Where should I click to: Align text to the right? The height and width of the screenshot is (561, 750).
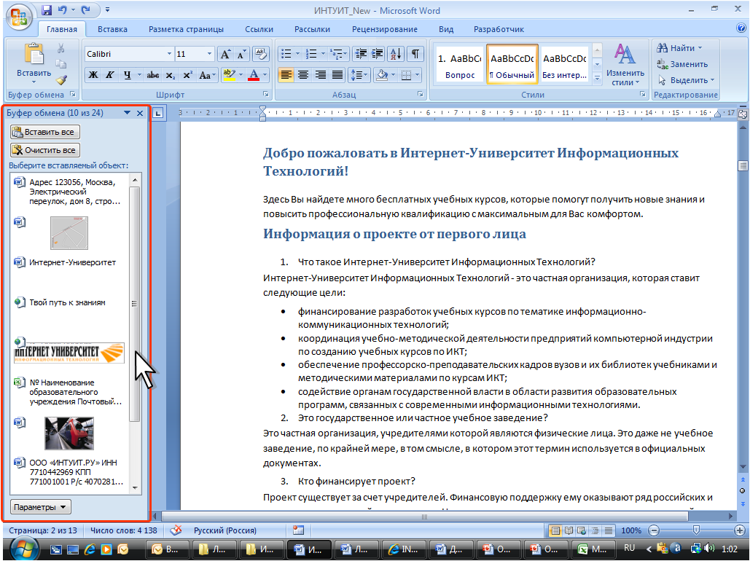click(x=320, y=75)
